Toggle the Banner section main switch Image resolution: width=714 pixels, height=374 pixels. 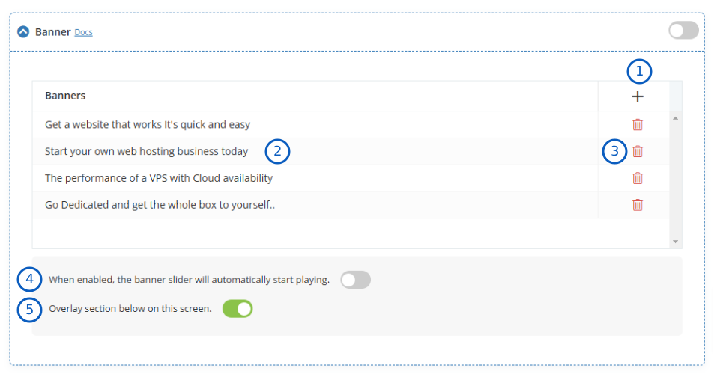tap(683, 31)
